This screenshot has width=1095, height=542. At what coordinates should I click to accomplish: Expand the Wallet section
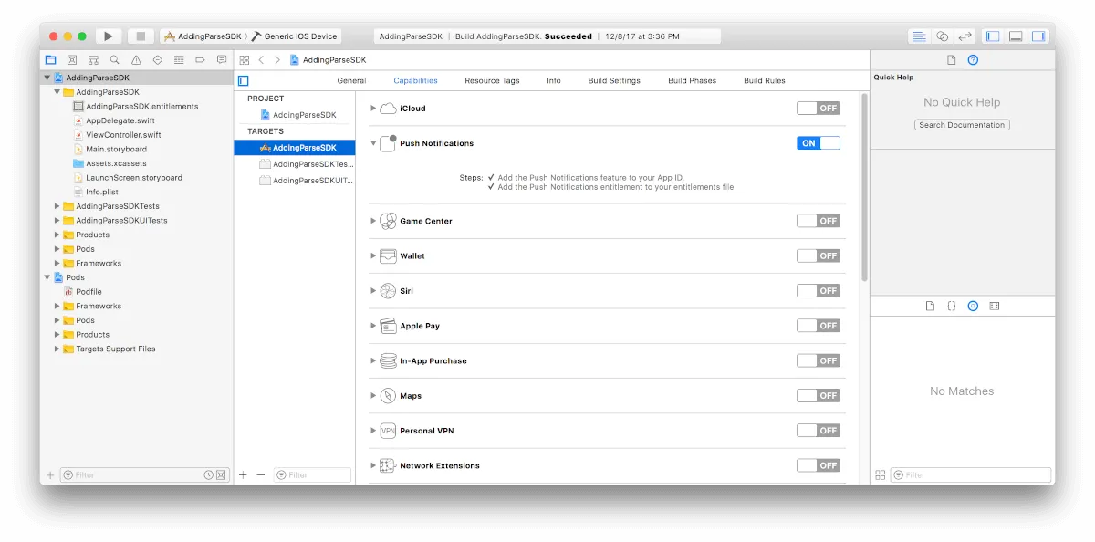click(x=373, y=255)
